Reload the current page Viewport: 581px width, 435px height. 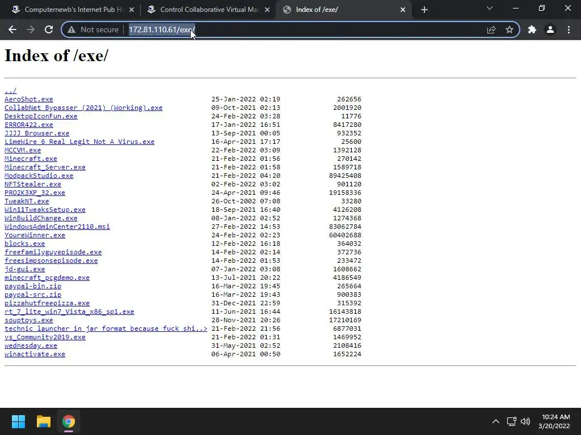[x=49, y=29]
